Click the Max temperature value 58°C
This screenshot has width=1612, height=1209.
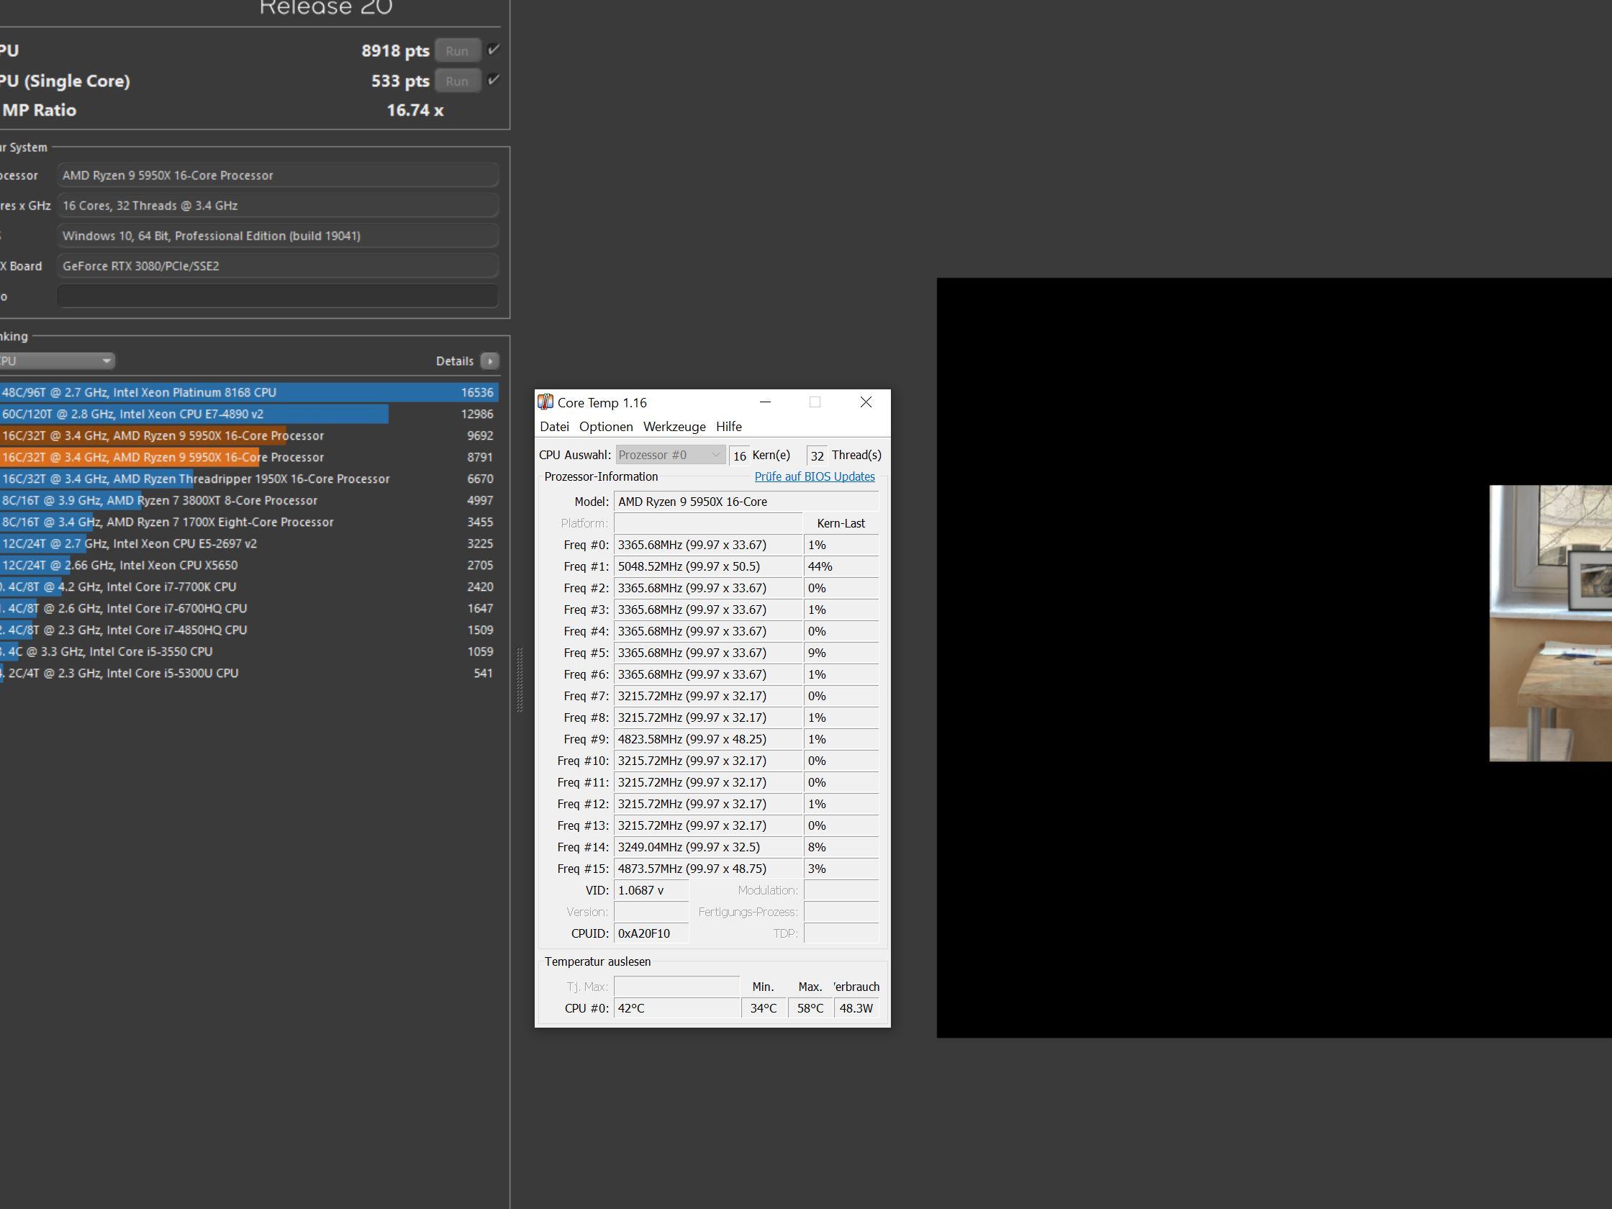point(810,1009)
